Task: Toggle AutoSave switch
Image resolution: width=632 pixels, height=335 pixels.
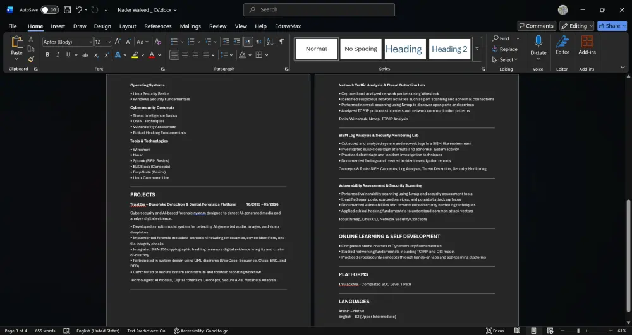Action: 49,9
